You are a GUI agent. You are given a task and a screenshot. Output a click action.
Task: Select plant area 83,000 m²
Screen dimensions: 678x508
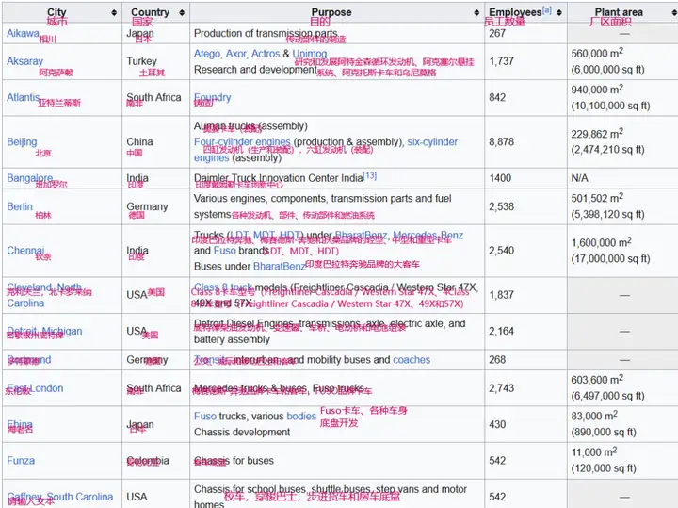point(594,416)
